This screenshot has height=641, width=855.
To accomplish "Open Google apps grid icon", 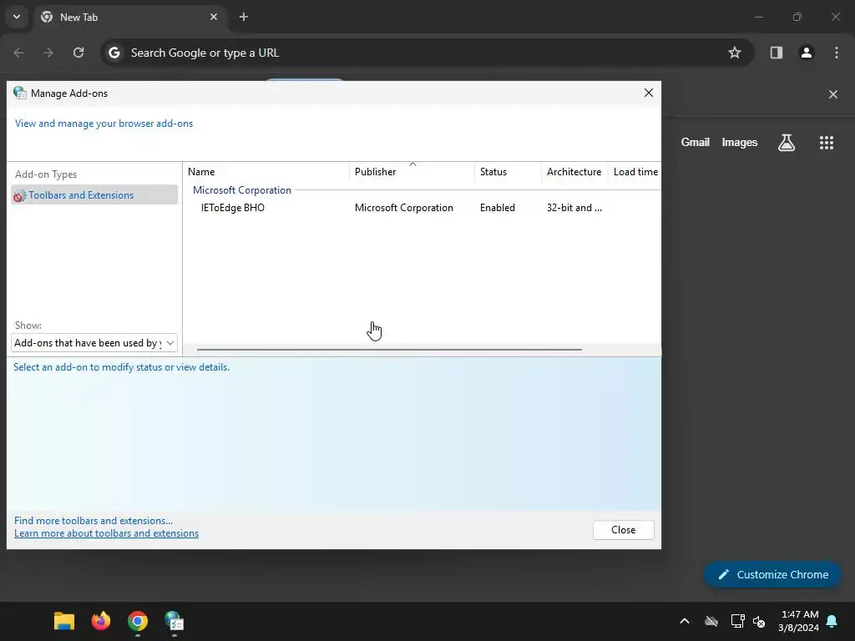I will (x=827, y=143).
